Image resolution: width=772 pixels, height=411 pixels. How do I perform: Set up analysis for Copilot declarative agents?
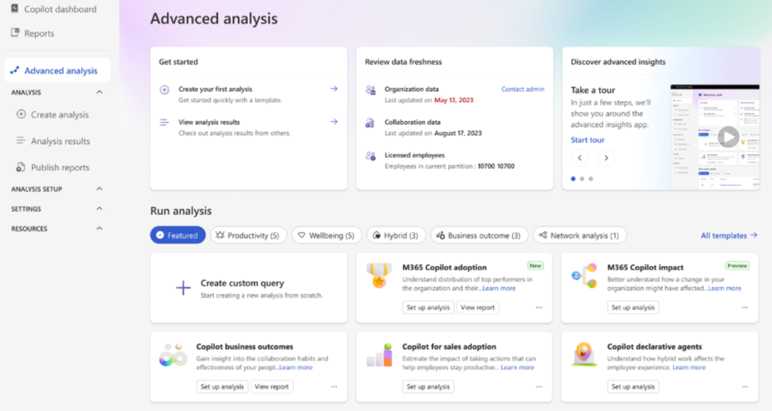[x=633, y=386]
